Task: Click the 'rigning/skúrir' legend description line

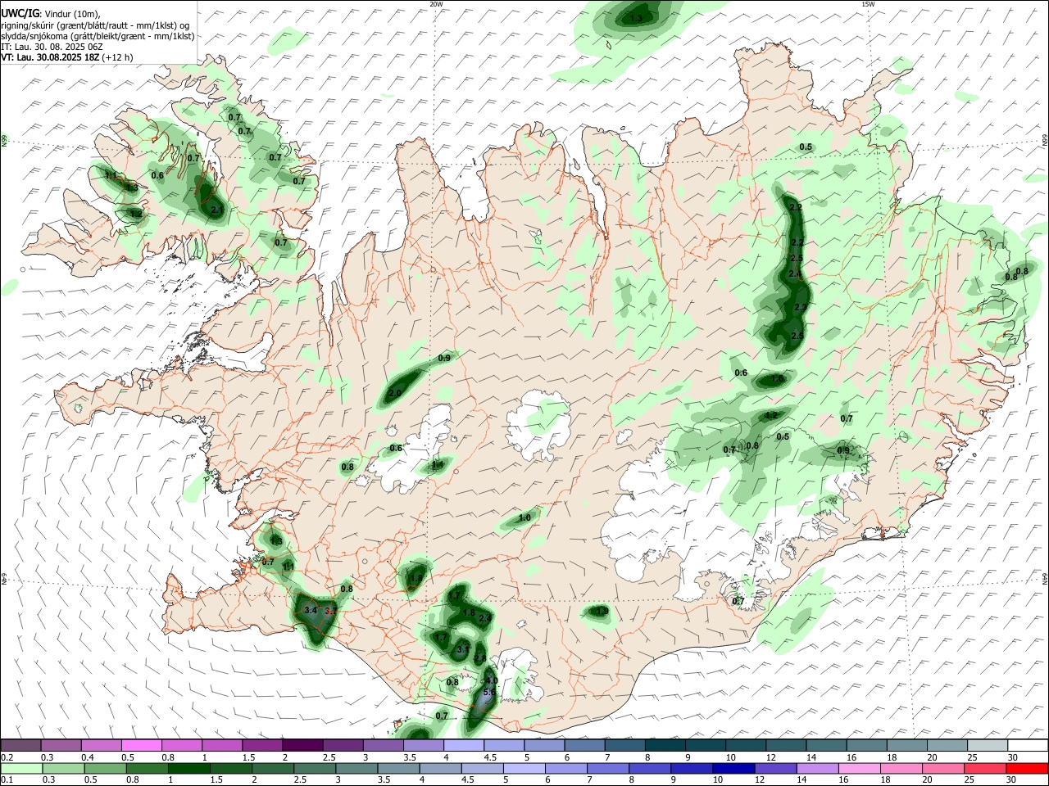Action: [x=95, y=25]
